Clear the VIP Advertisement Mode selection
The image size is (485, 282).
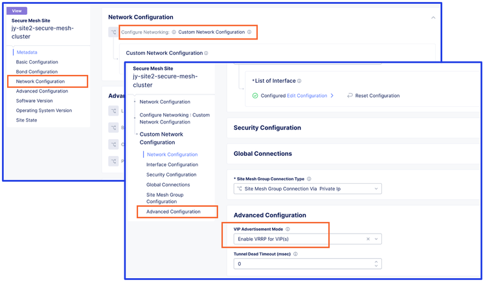pyautogui.click(x=368, y=239)
